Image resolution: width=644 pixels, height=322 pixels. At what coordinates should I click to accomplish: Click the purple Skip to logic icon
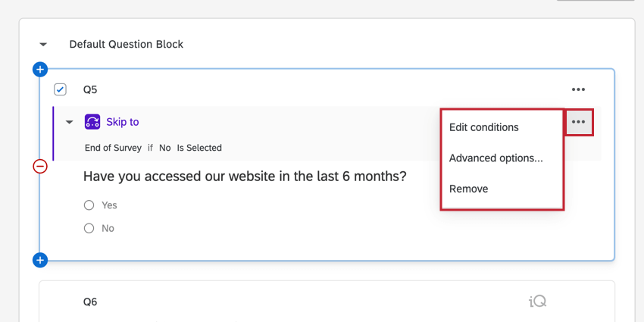[92, 122]
